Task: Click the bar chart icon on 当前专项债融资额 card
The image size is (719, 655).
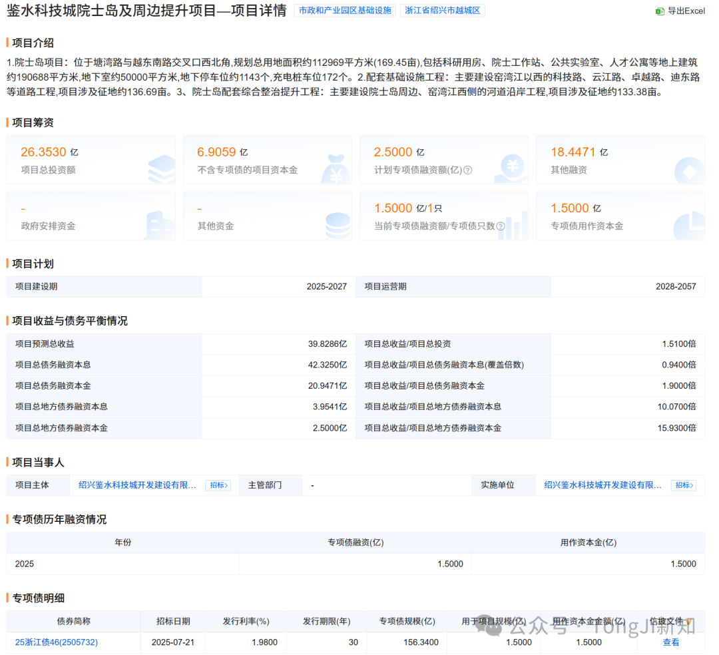Action: pyautogui.click(x=513, y=226)
